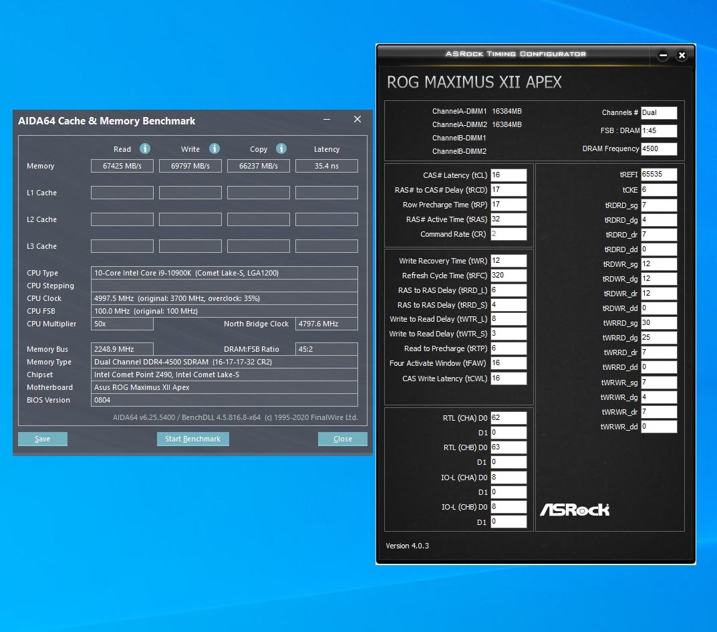Image resolution: width=717 pixels, height=632 pixels.
Task: Click the Read to Precharge (tRTP) field
Action: 509,348
